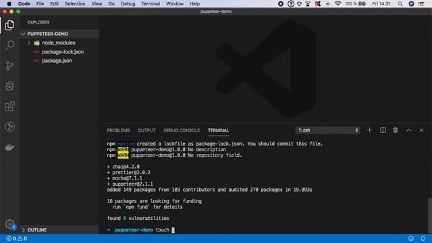
Task: Click '+ chai@4.2.0' terminal line
Action: [123, 167]
